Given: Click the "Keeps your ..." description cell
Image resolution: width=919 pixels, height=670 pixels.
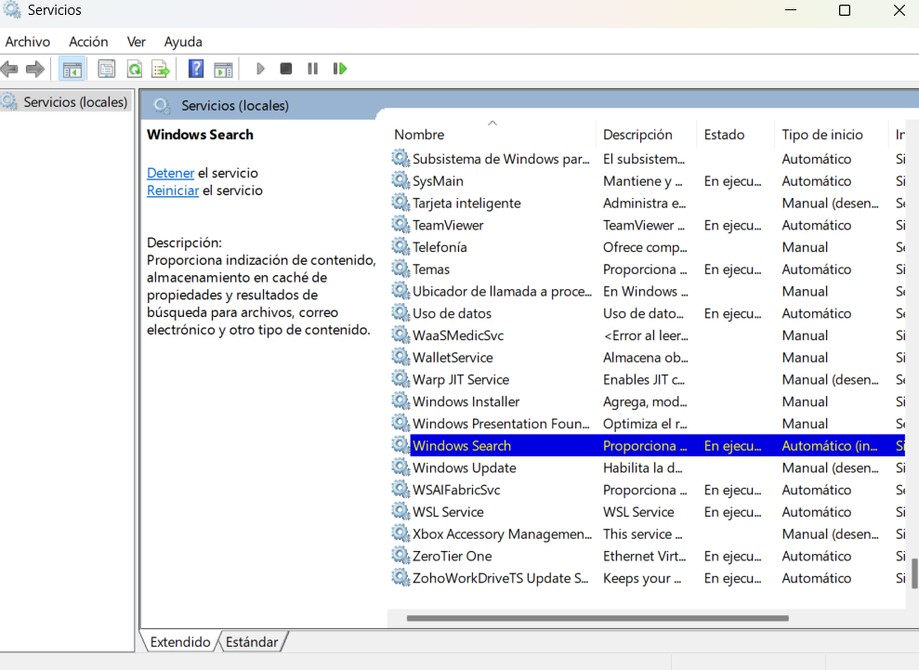Looking at the screenshot, I should point(642,578).
